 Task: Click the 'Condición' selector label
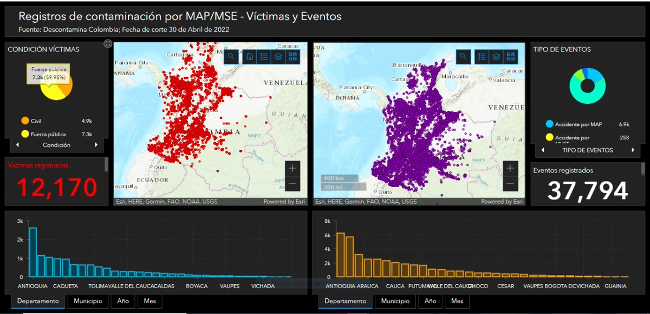pyautogui.click(x=56, y=145)
